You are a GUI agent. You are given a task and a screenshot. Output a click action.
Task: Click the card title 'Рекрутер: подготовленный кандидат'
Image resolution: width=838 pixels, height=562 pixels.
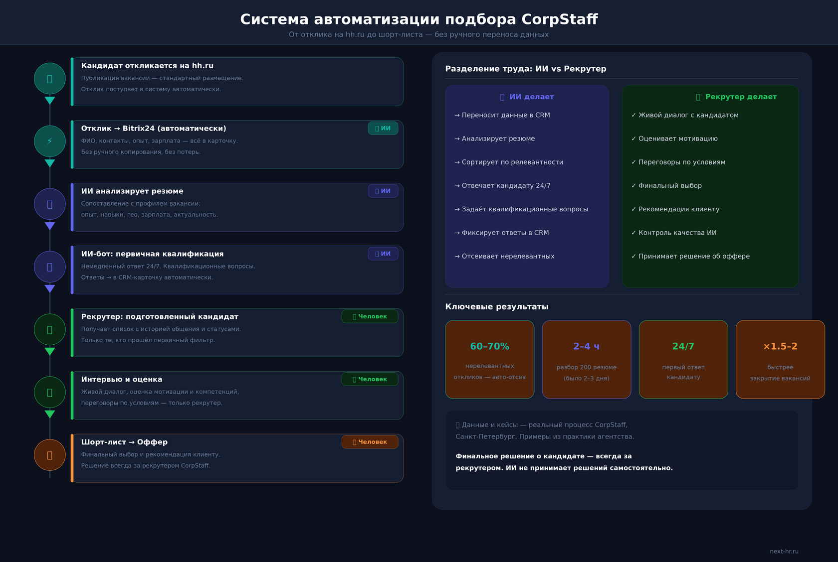pos(160,317)
